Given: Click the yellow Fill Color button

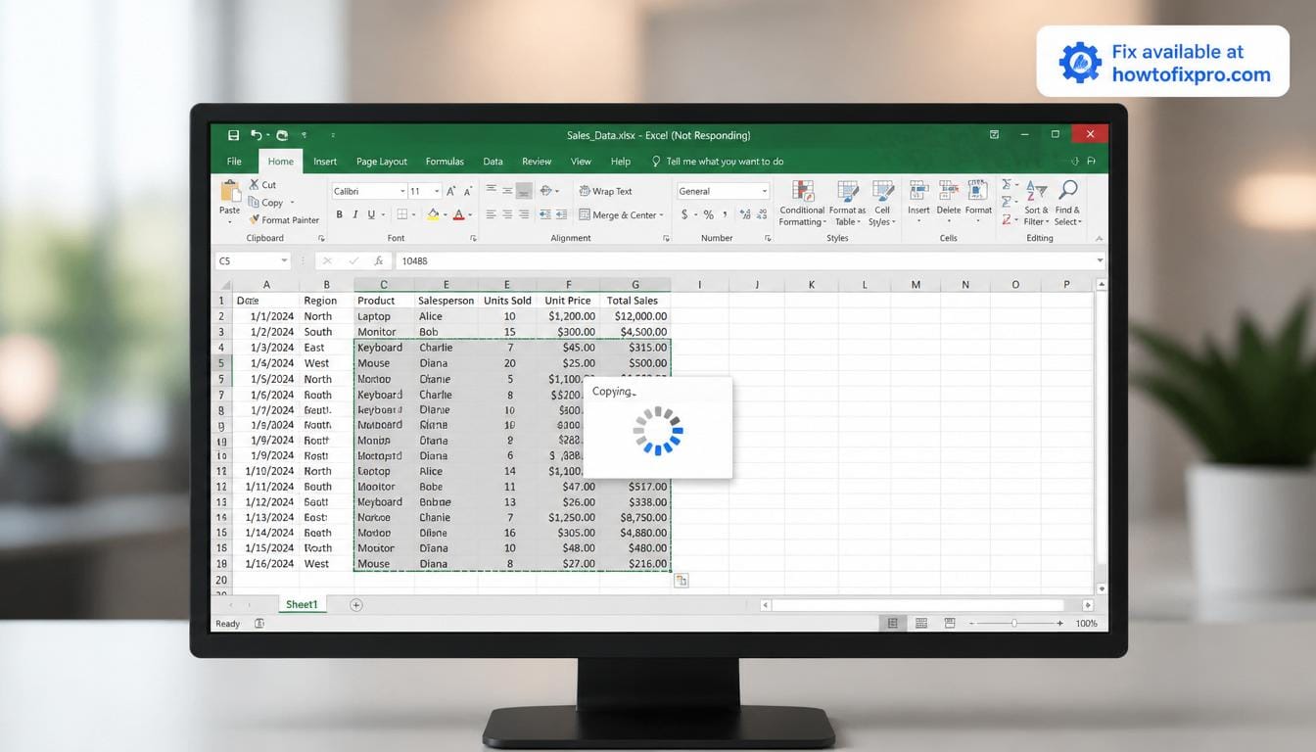Looking at the screenshot, I should (433, 214).
